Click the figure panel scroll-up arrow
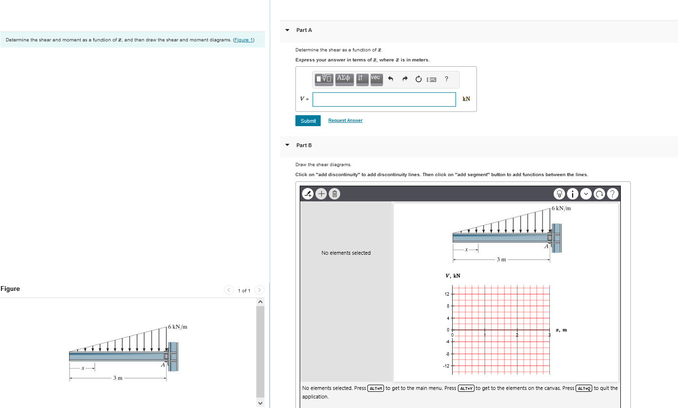 [260, 302]
